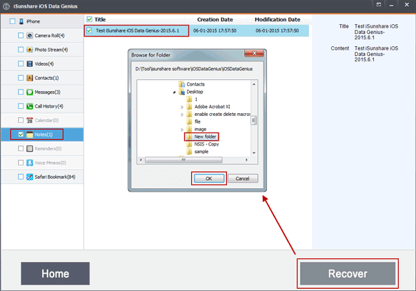Expand the enable create delete macros folder
Screen dimensions: 416x291
click(x=182, y=114)
